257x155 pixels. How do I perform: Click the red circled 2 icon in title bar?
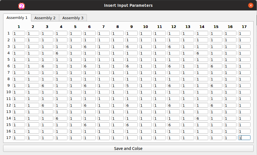(21, 6)
